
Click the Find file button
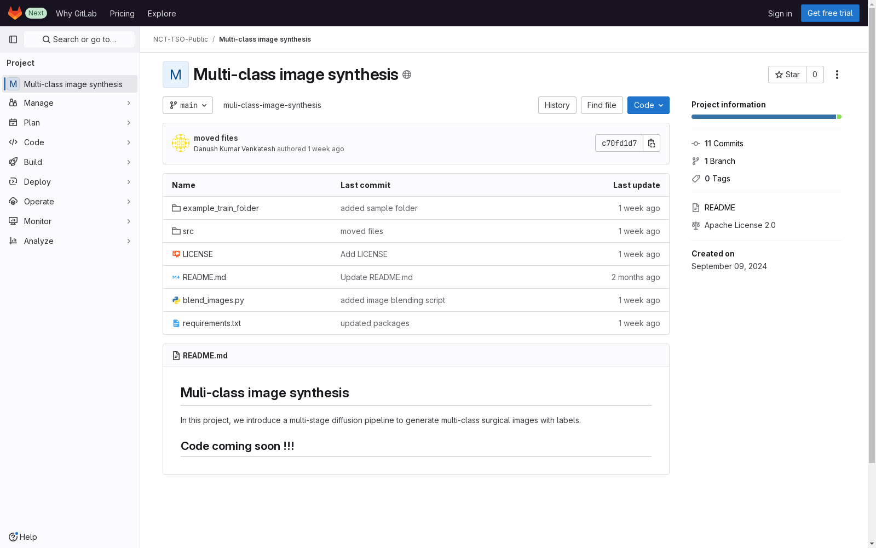602,105
